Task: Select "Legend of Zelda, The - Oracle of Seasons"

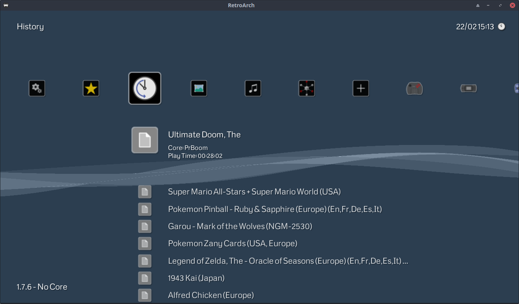Action: [288, 261]
